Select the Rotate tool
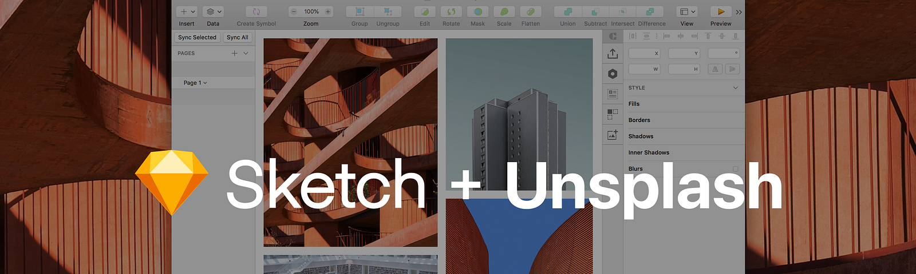The width and height of the screenshot is (916, 274). [x=451, y=11]
